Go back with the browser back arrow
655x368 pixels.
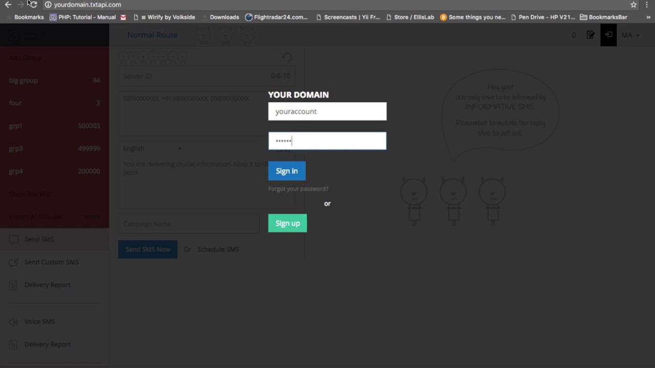8,5
